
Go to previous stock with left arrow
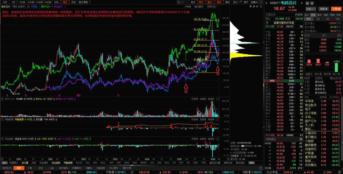pyautogui.click(x=267, y=3)
